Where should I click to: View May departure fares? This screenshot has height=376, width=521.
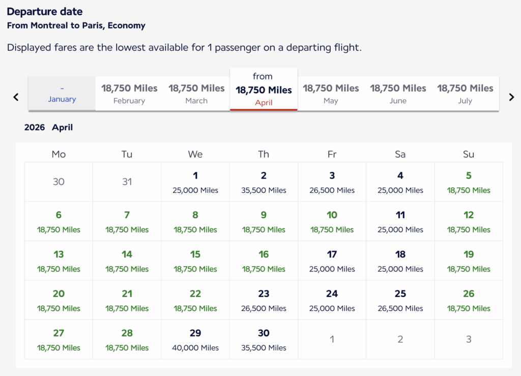pyautogui.click(x=331, y=94)
